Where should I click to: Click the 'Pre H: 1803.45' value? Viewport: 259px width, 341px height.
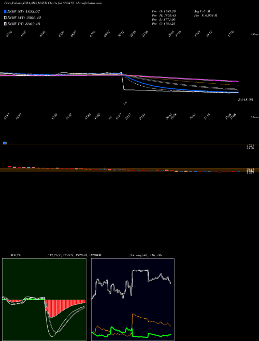click(164, 16)
